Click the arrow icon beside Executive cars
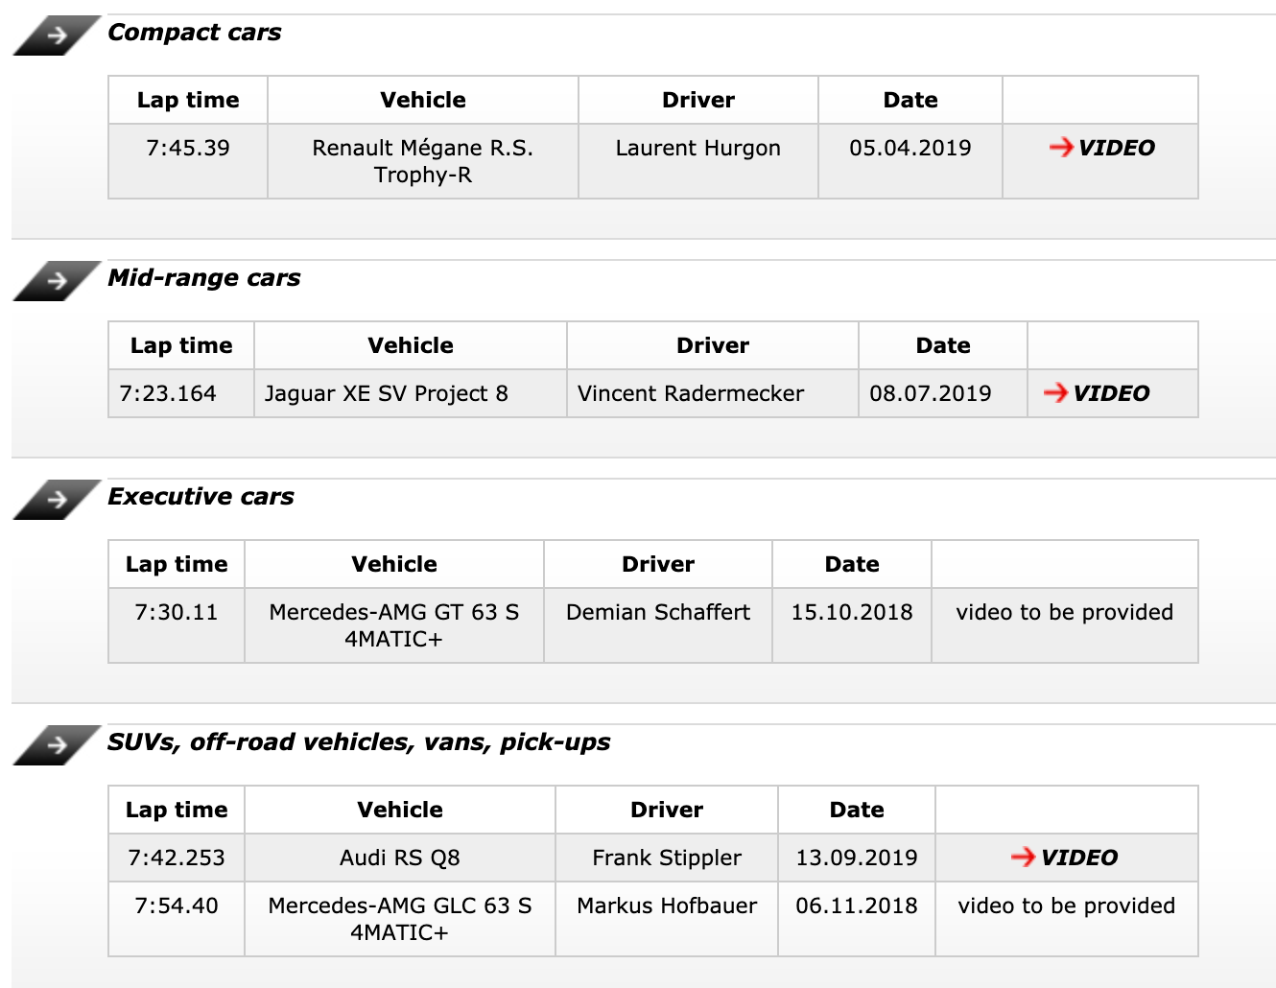 57,500
